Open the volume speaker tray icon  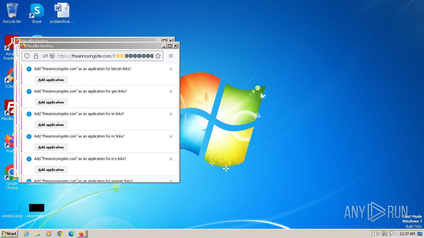point(376,234)
